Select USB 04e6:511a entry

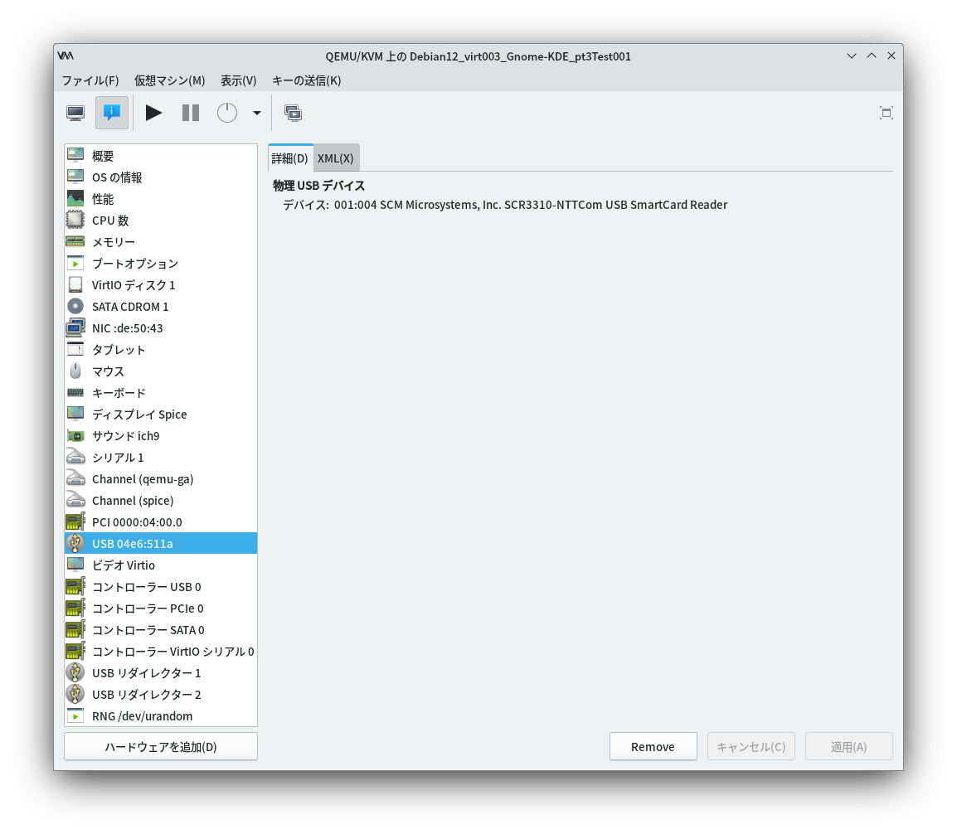pyautogui.click(x=161, y=544)
